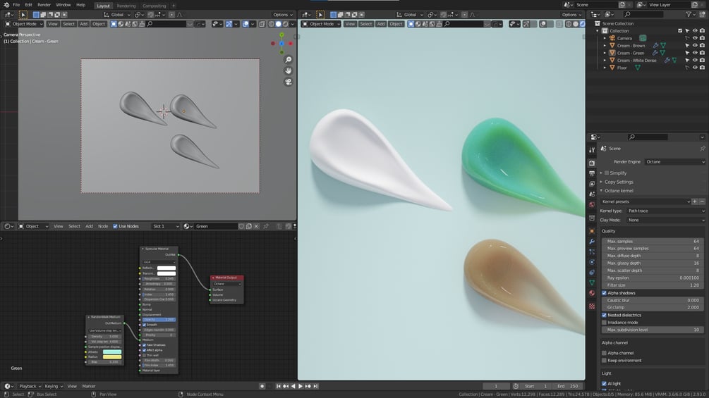Open the View Layer properties tab icon
The width and height of the screenshot is (709, 398).
click(x=592, y=184)
